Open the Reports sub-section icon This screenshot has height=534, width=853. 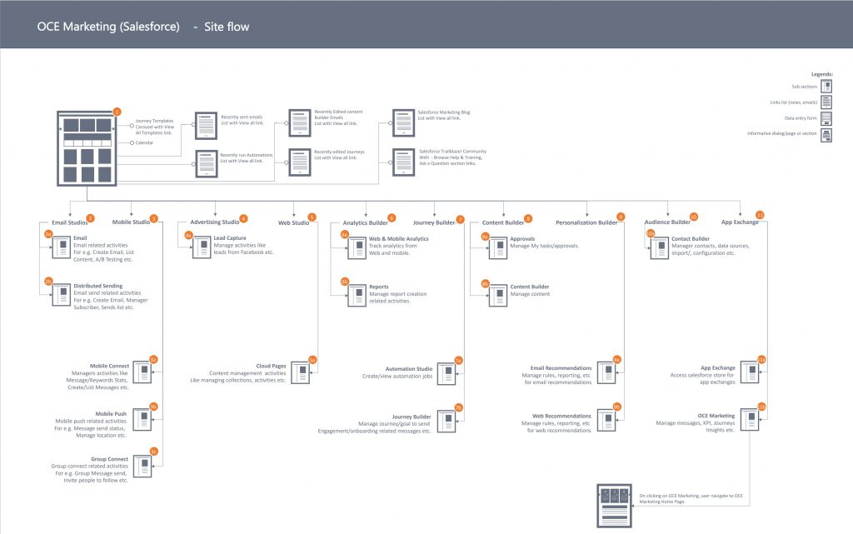357,296
